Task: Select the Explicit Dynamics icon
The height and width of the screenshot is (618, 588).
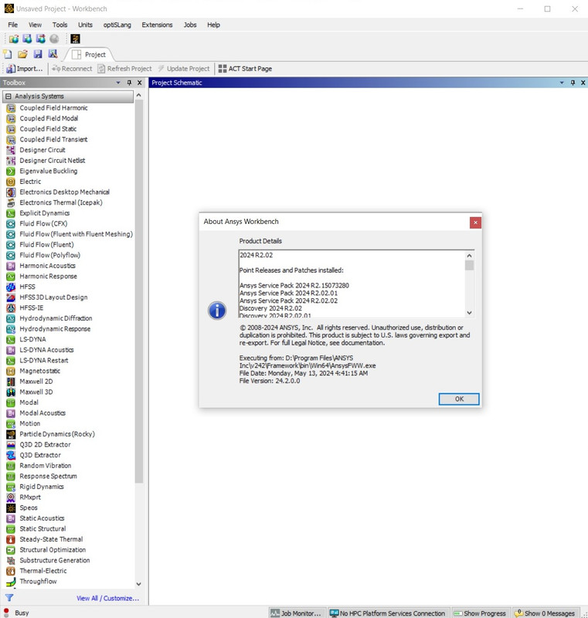Action: tap(11, 213)
